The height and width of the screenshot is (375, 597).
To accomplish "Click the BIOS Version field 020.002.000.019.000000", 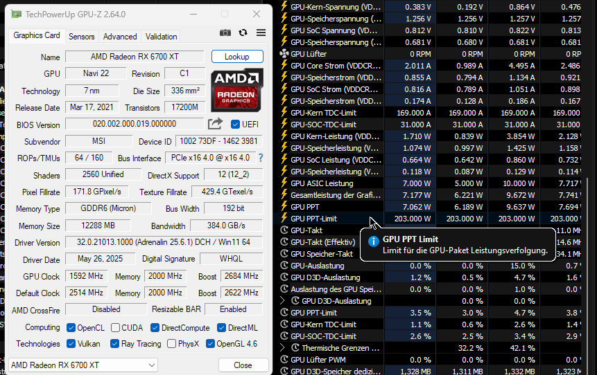I will 135,124.
